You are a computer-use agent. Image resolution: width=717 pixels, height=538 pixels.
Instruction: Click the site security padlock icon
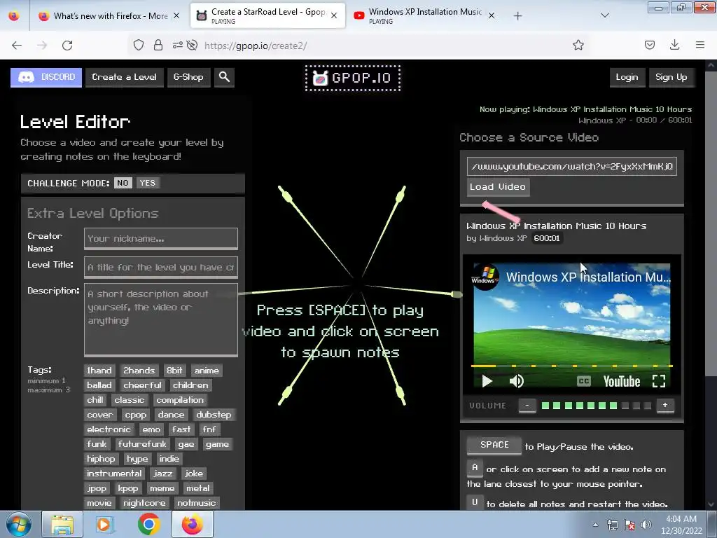click(158, 46)
